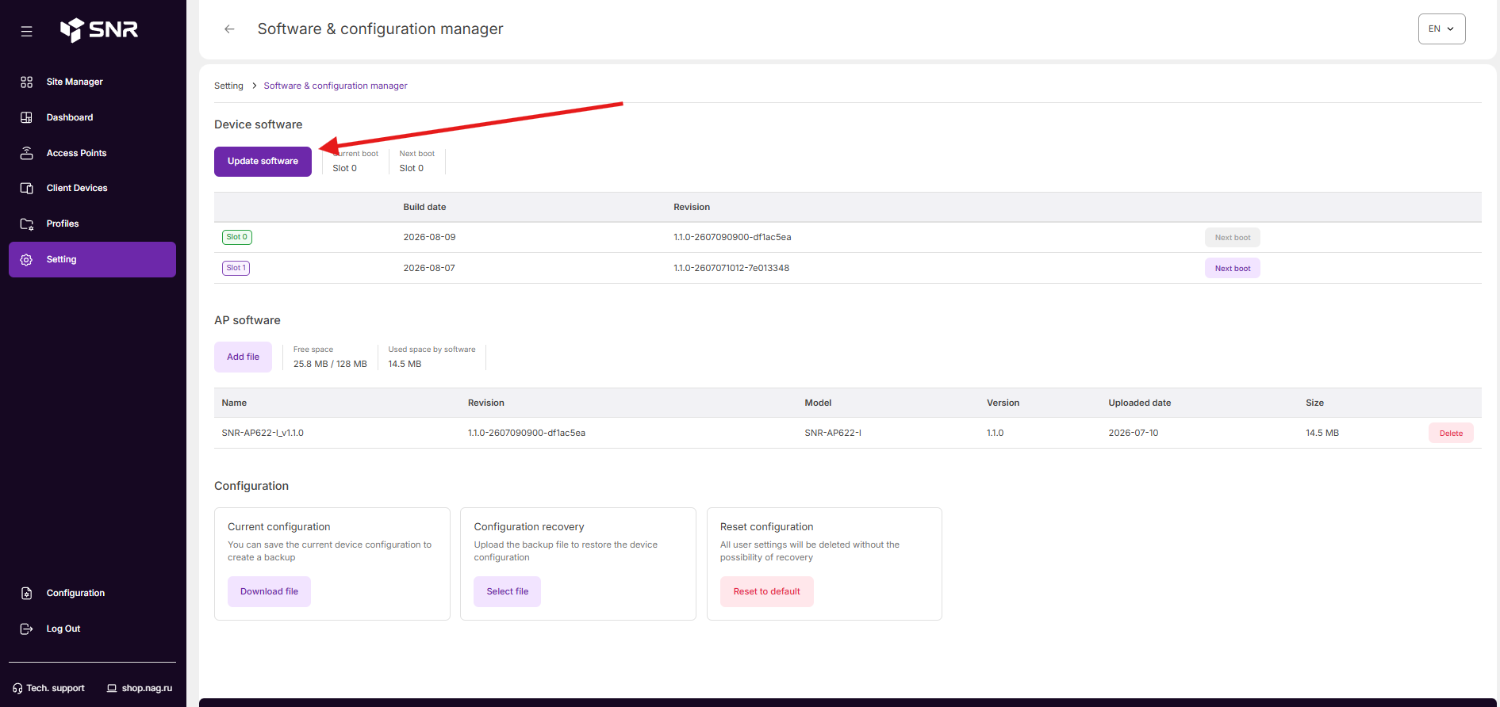The image size is (1500, 707).
Task: Click the Model column header
Action: pyautogui.click(x=818, y=403)
